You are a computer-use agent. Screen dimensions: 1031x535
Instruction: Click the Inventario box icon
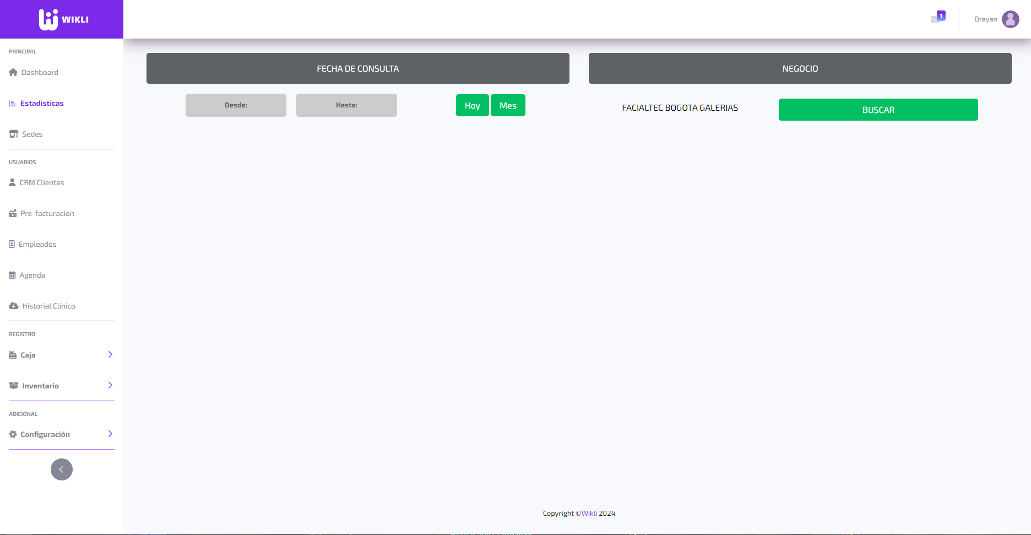click(x=14, y=386)
